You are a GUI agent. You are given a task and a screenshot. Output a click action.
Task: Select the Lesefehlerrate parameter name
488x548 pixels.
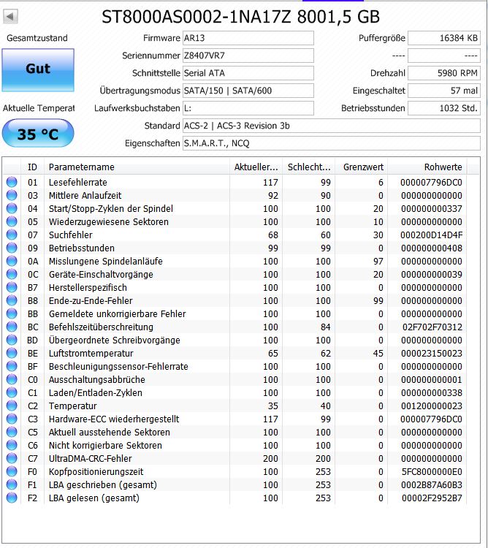(x=78, y=182)
